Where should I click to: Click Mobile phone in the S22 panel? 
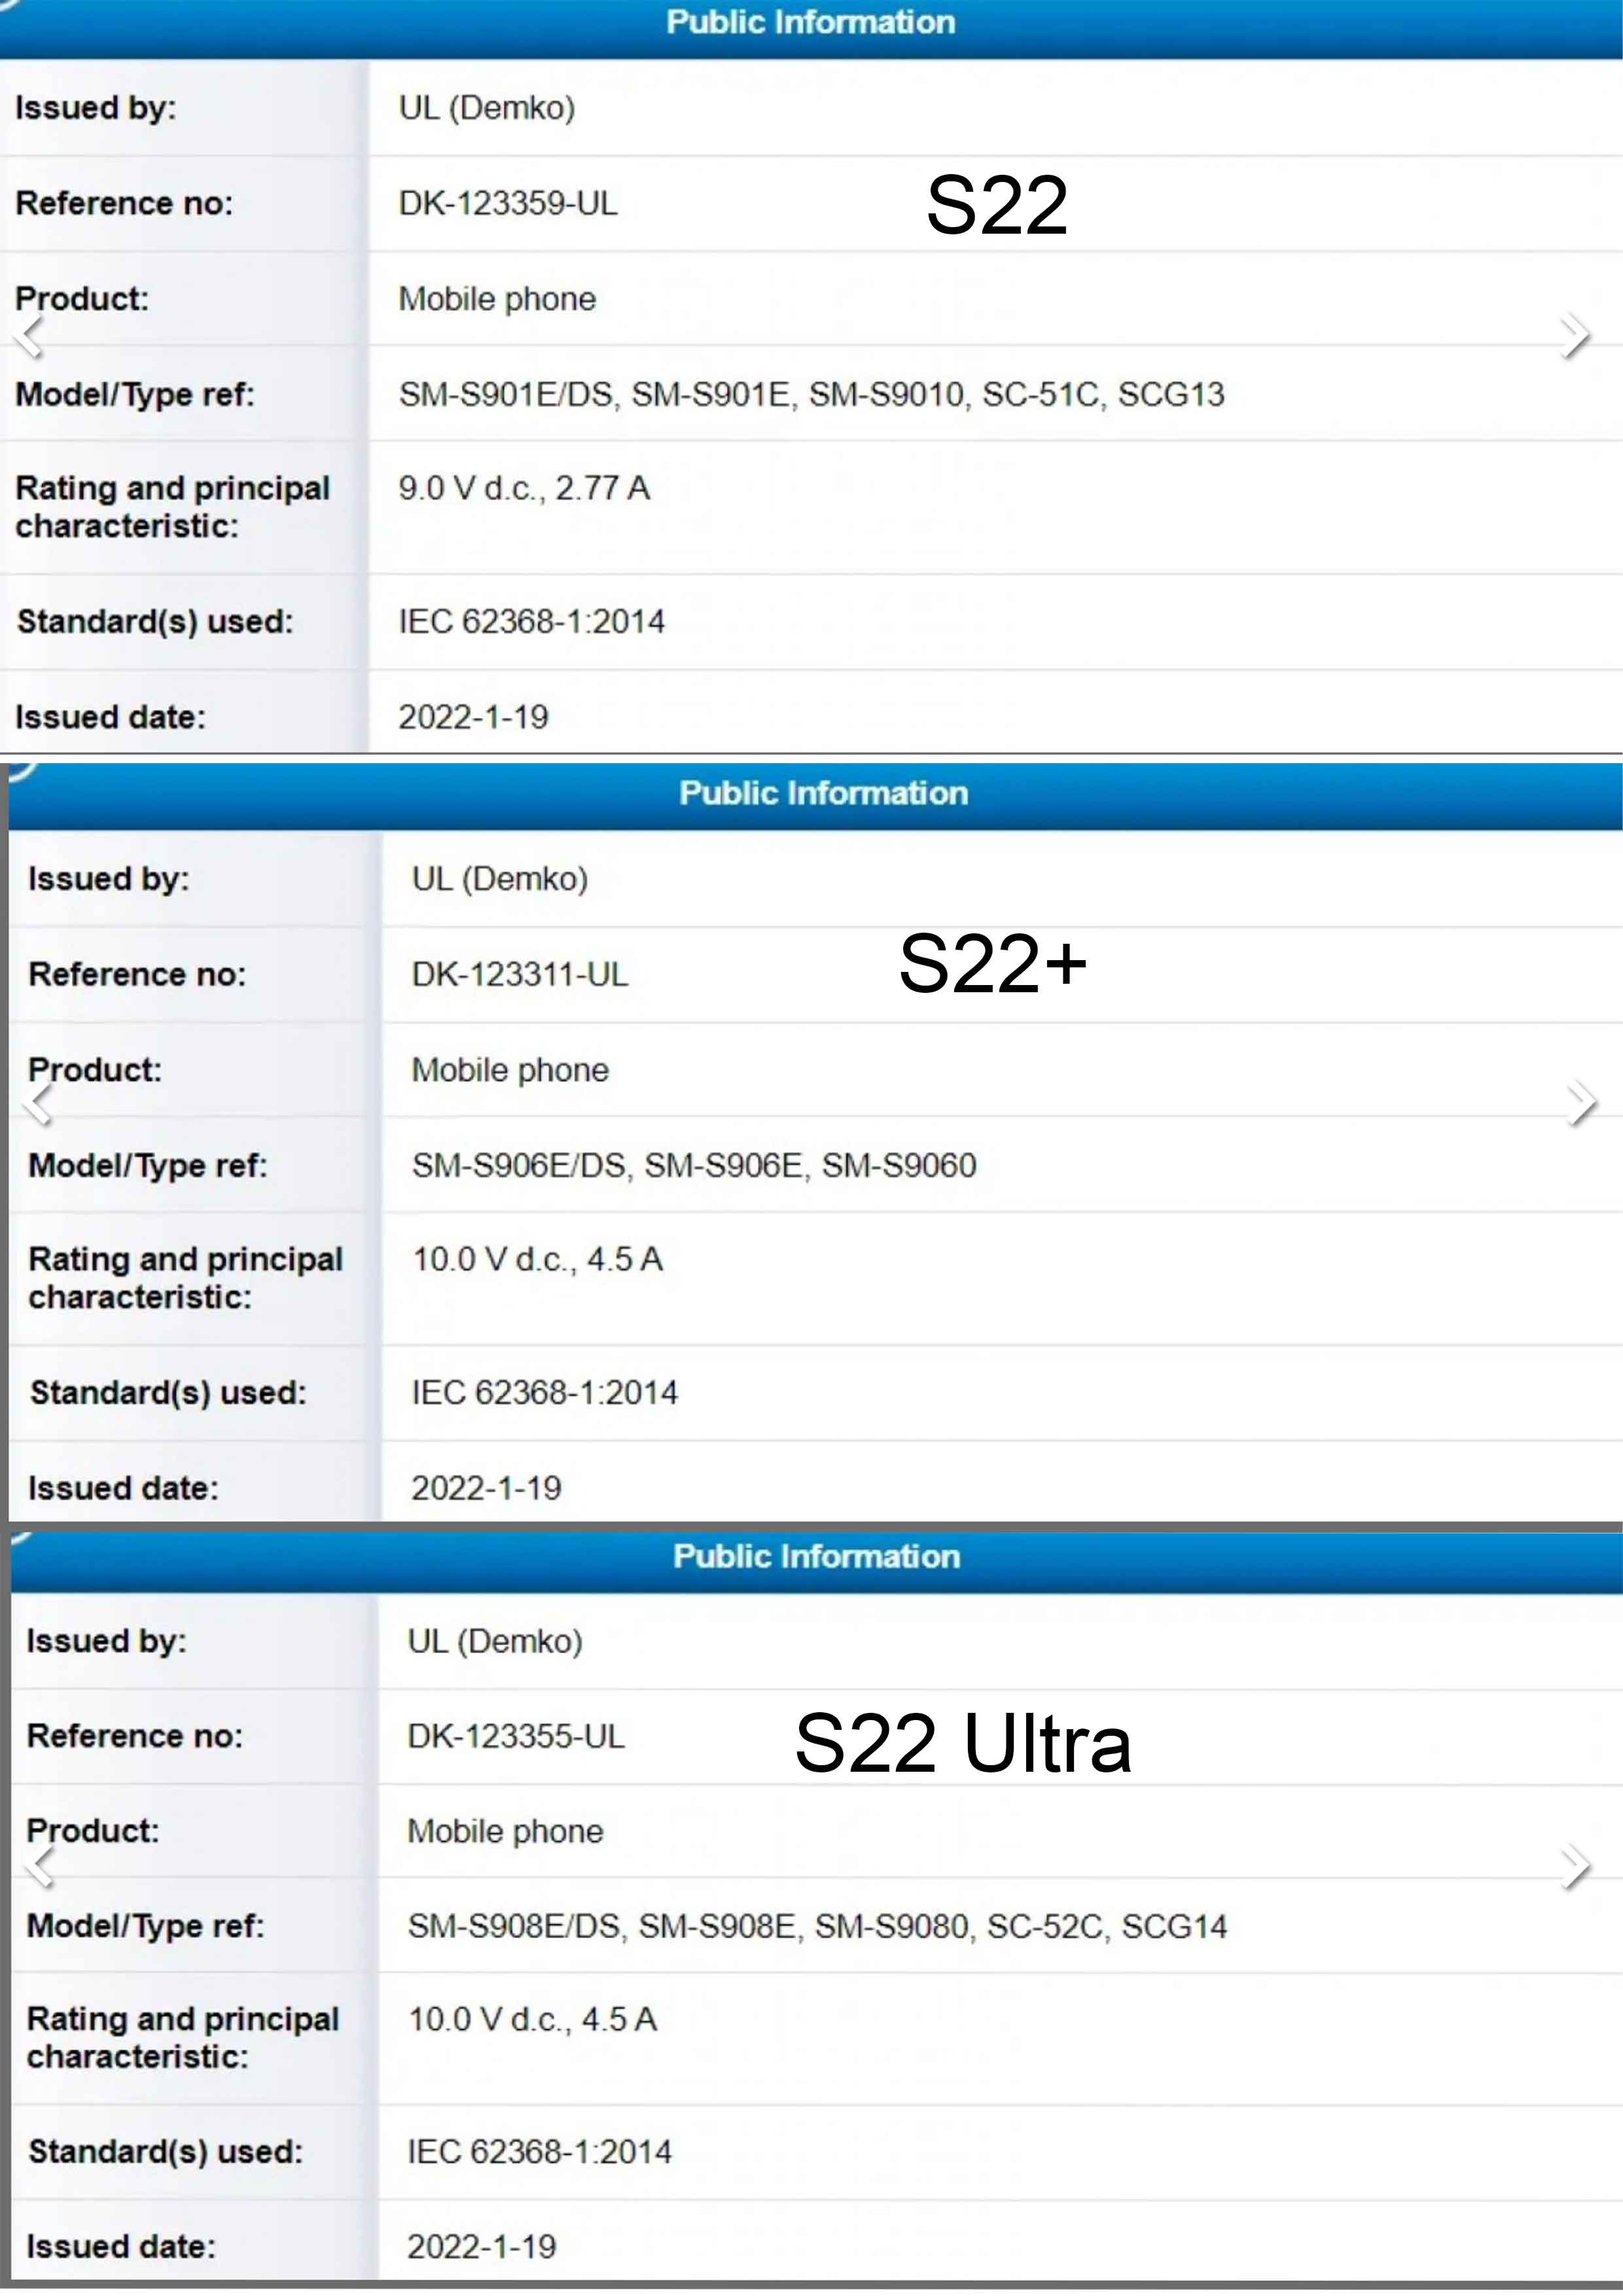click(x=497, y=299)
